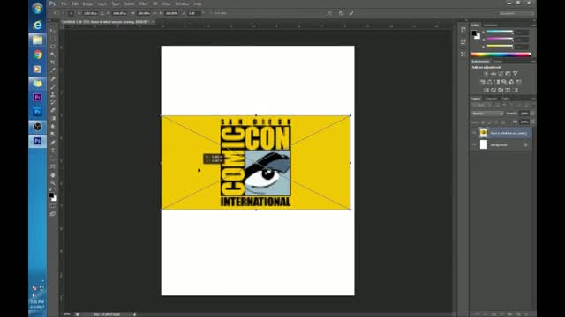Switch to warp transform mode
This screenshot has height=317, width=565.
pyautogui.click(x=329, y=13)
